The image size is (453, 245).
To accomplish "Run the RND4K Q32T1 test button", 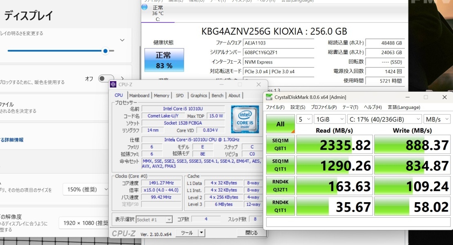I will coord(280,185).
